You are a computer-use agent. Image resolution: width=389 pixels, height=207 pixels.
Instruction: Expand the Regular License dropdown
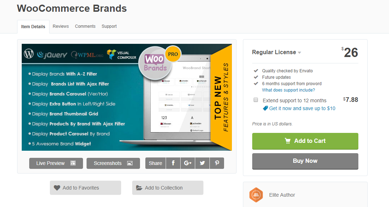pyautogui.click(x=277, y=52)
